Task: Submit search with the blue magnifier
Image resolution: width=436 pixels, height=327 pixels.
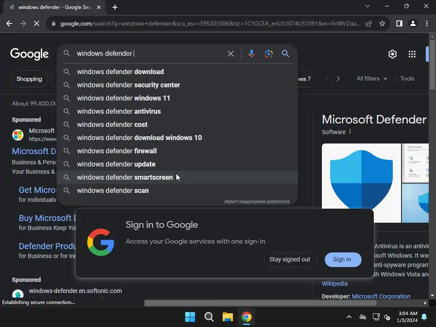Action: (x=285, y=54)
